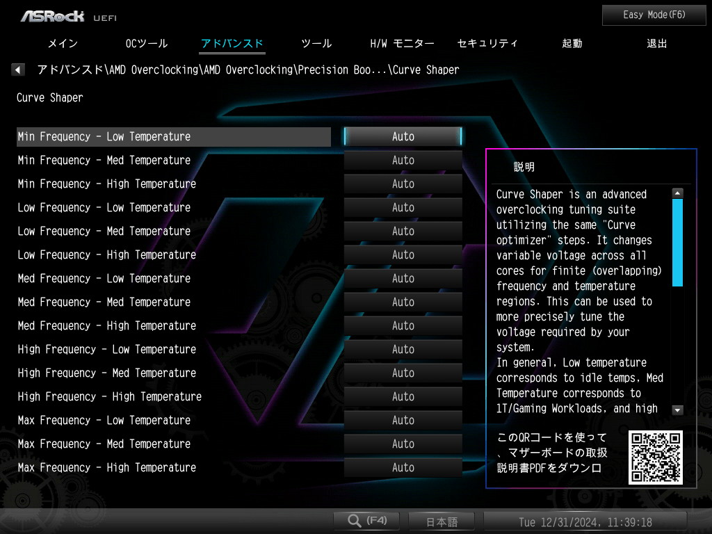712x534 pixels.
Task: Click the Curve Shaper section heading
Action: [50, 97]
